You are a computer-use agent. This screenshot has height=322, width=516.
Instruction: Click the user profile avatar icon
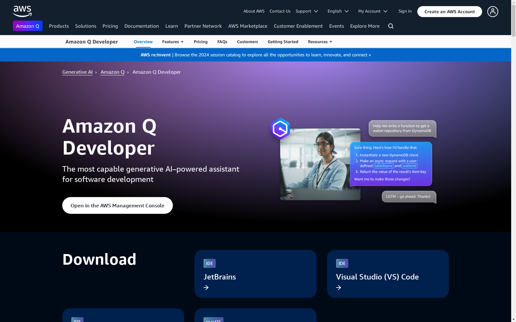(492, 12)
